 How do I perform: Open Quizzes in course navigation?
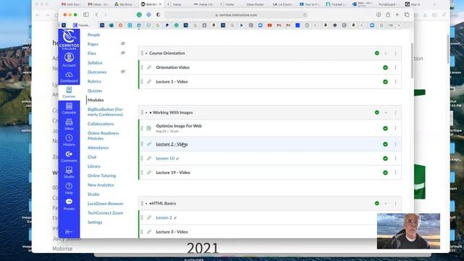(x=95, y=91)
